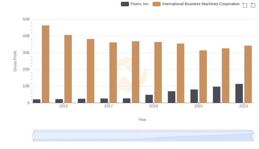This screenshot has width=259, height=149.
Task: Click the 10B y-axis label
Action: (26, 86)
